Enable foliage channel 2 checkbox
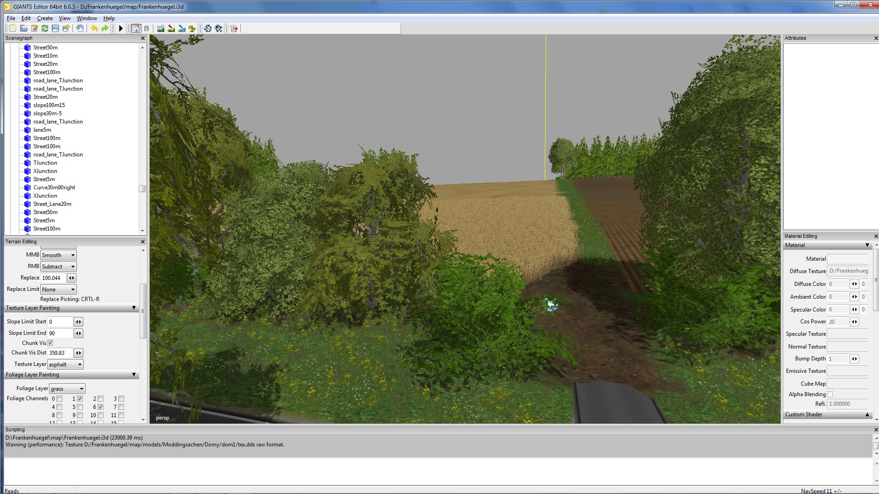 [101, 399]
